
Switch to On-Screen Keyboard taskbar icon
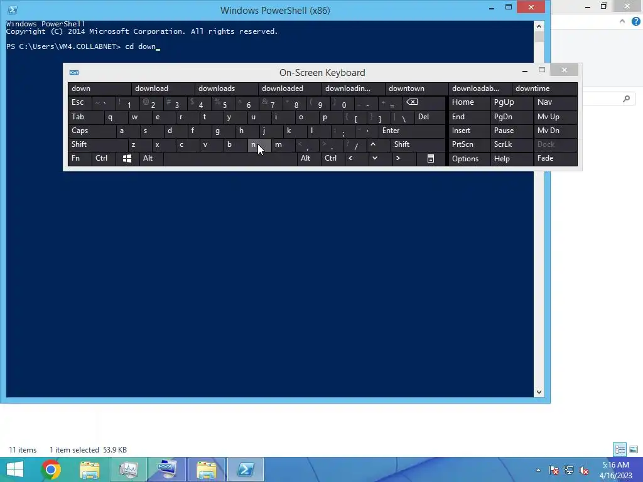(x=167, y=469)
